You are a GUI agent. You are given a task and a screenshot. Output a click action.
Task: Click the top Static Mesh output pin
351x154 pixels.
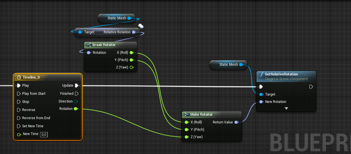(129, 18)
